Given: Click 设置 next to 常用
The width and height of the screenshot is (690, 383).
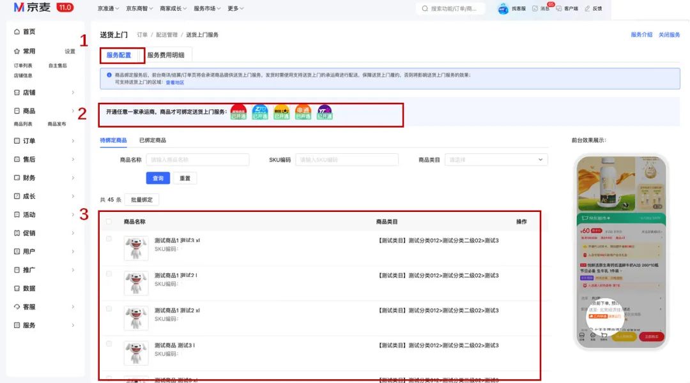Looking at the screenshot, I should point(70,52).
